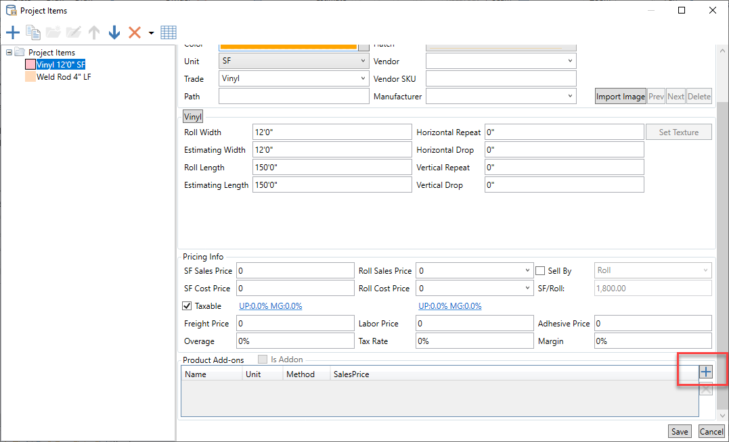Click the Labor Price field

tap(474, 323)
